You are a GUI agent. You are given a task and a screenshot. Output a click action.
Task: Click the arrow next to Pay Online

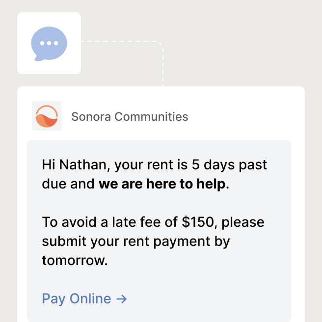pyautogui.click(x=122, y=299)
